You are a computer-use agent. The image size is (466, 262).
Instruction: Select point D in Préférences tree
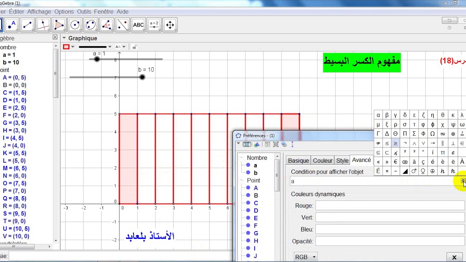click(x=256, y=211)
